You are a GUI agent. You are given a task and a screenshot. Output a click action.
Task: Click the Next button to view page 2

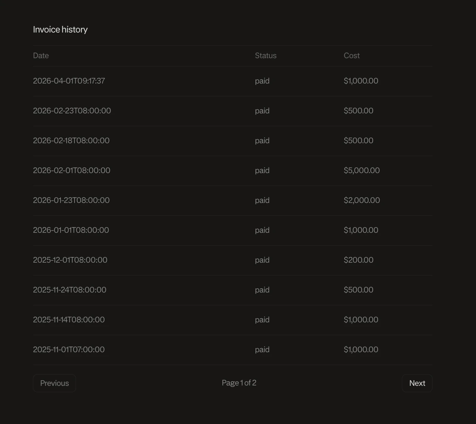pyautogui.click(x=417, y=383)
